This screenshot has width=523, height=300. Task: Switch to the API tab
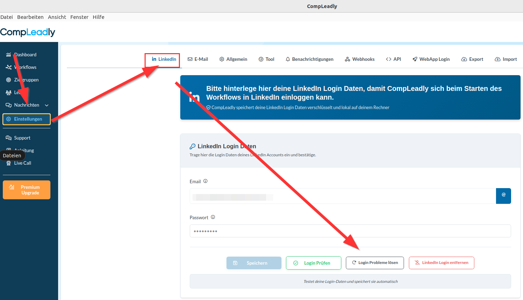click(393, 59)
